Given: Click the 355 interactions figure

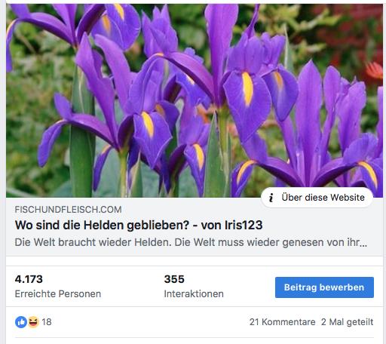Looking at the screenshot, I should coord(174,279).
